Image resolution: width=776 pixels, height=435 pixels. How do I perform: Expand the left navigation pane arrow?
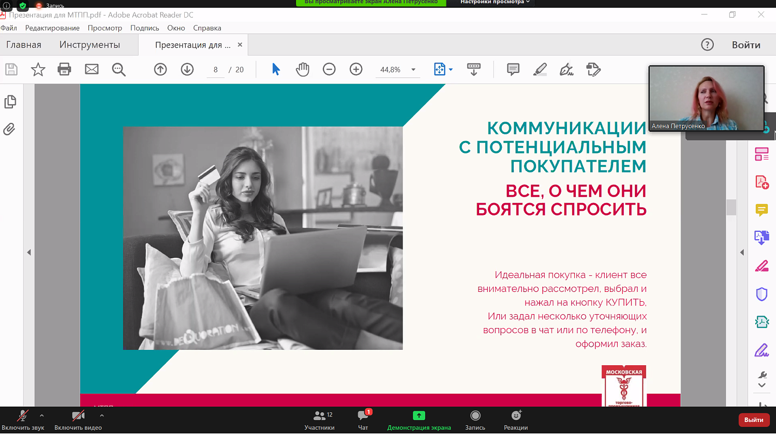click(29, 252)
